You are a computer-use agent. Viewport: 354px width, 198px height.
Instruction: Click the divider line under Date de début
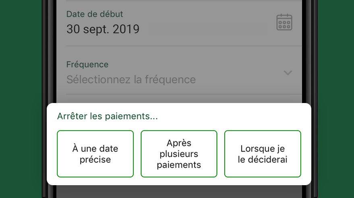click(184, 46)
